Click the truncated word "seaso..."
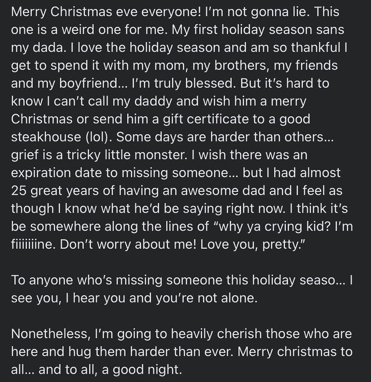Screen dimensions: 371x382 click(321, 281)
